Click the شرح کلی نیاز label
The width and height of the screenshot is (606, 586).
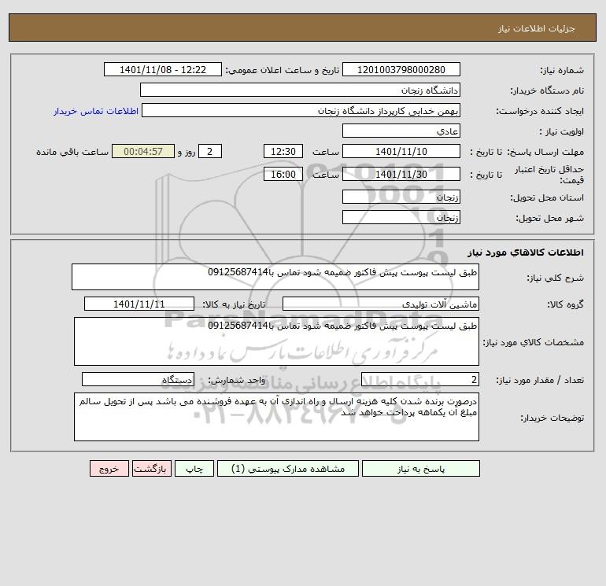[x=556, y=278]
